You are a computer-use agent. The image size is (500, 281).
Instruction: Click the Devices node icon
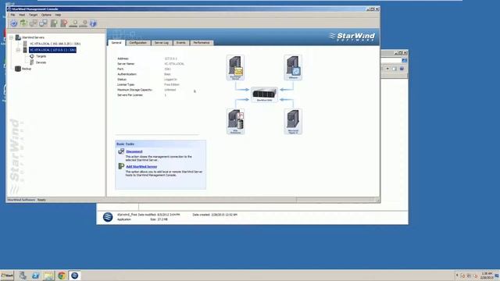point(31,62)
